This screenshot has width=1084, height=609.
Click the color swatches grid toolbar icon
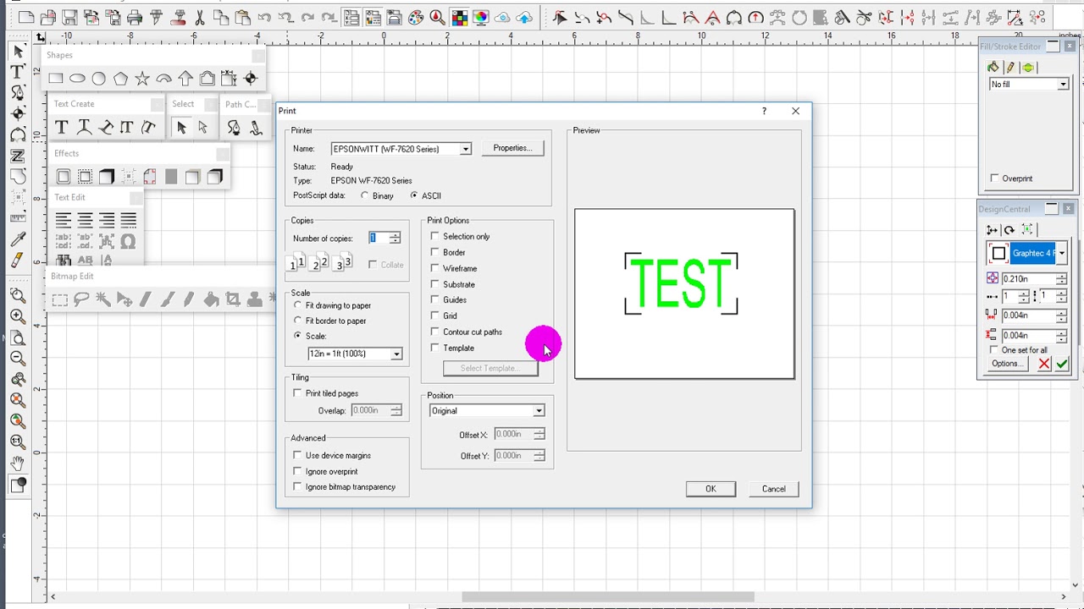459,17
